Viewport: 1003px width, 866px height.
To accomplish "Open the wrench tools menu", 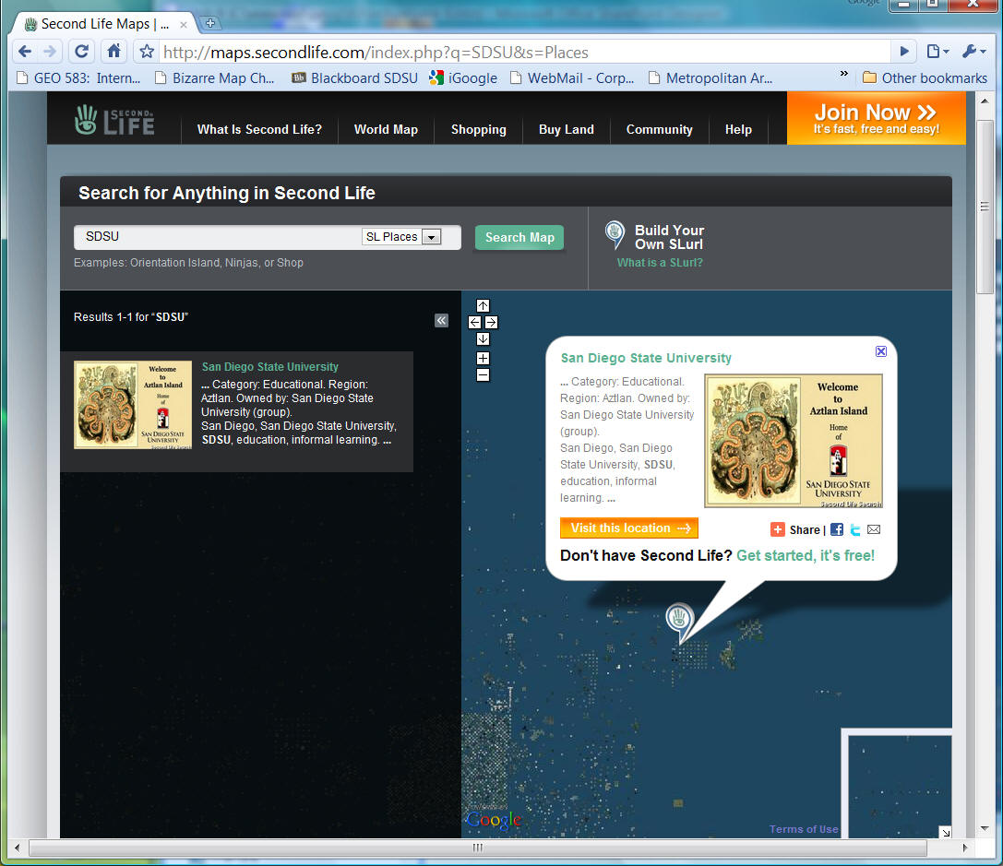I will [x=973, y=51].
